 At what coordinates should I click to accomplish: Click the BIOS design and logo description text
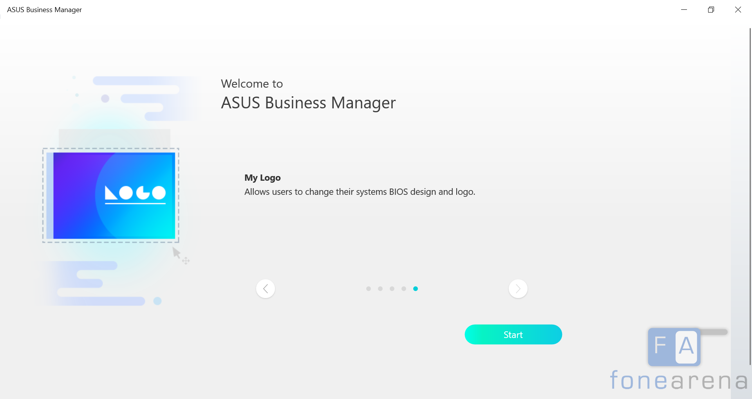pyautogui.click(x=360, y=192)
